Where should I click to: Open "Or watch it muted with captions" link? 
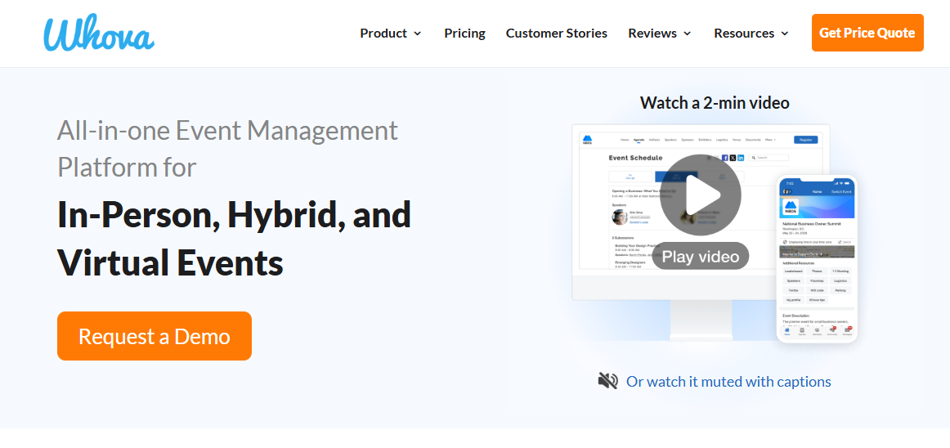(729, 381)
